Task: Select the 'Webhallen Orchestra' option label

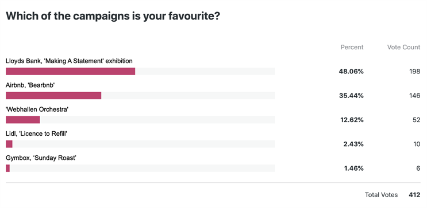Action: point(37,109)
